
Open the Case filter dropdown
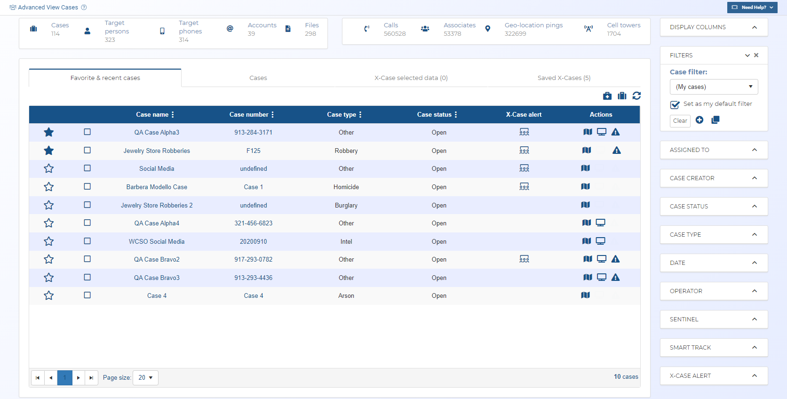click(x=714, y=87)
